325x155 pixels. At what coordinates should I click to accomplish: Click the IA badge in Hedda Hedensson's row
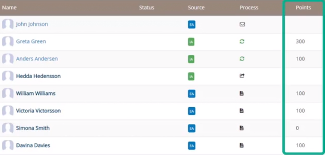(x=191, y=77)
